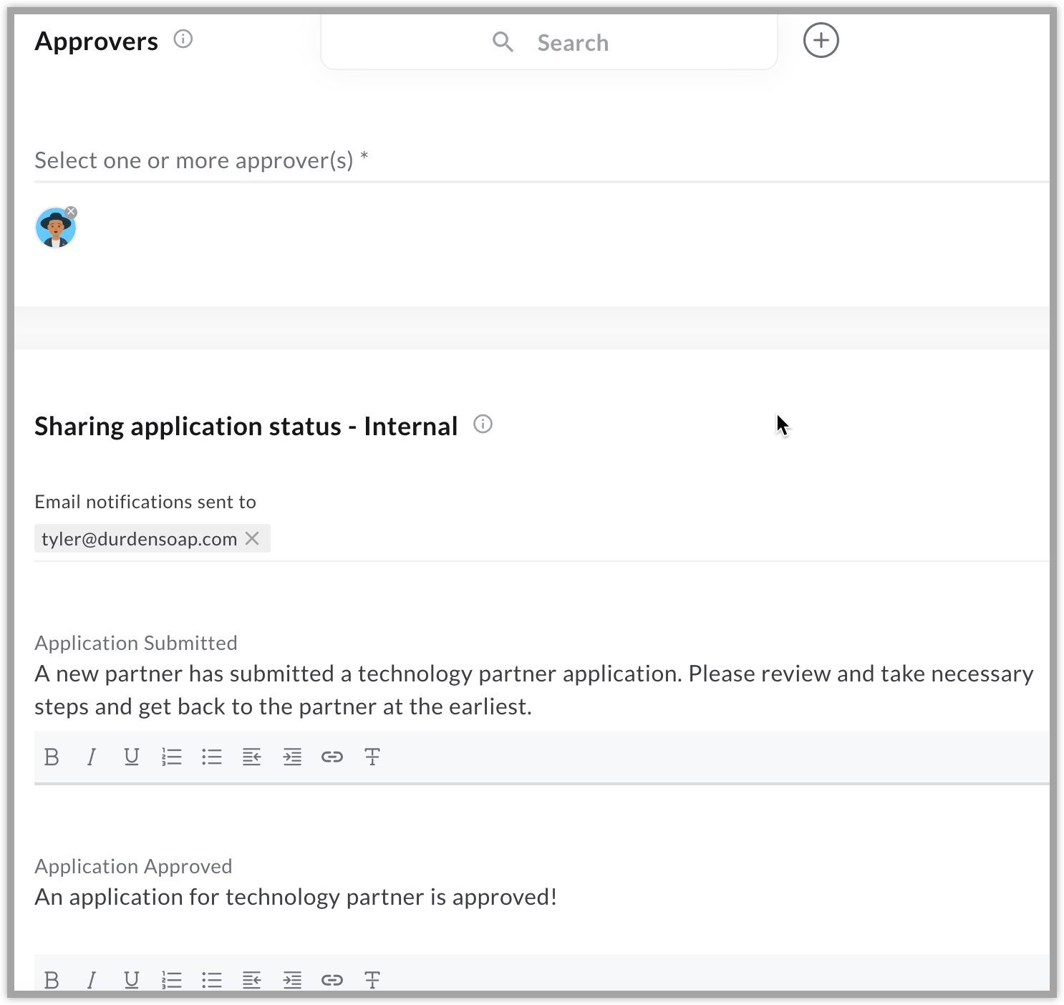The height and width of the screenshot is (1005, 1064).
Task: Toggle Underline in Application Submitted toolbar
Action: point(132,757)
